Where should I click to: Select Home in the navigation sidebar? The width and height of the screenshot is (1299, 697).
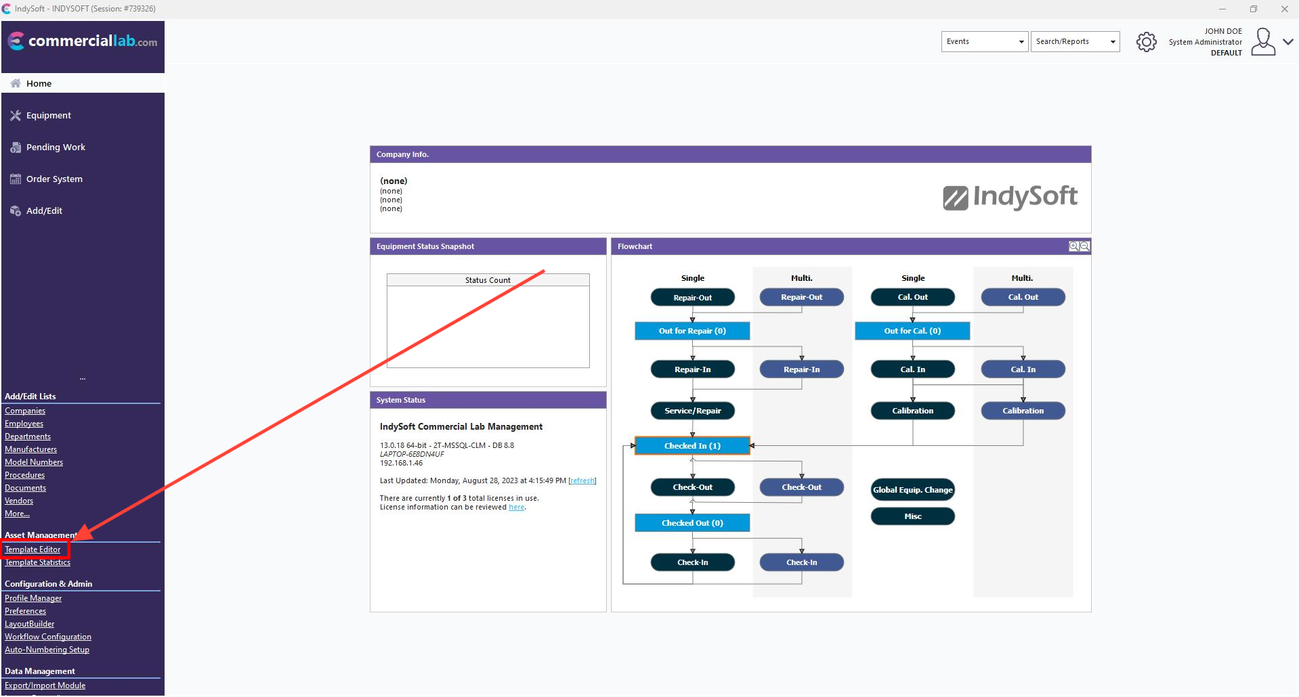click(39, 84)
